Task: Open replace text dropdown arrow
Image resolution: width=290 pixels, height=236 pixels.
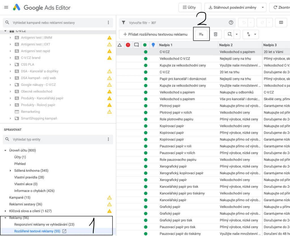Action: click(236, 34)
